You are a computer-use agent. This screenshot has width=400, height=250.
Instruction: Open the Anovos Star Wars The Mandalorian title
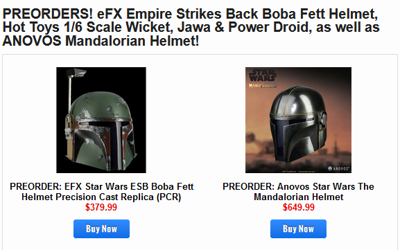(298, 192)
